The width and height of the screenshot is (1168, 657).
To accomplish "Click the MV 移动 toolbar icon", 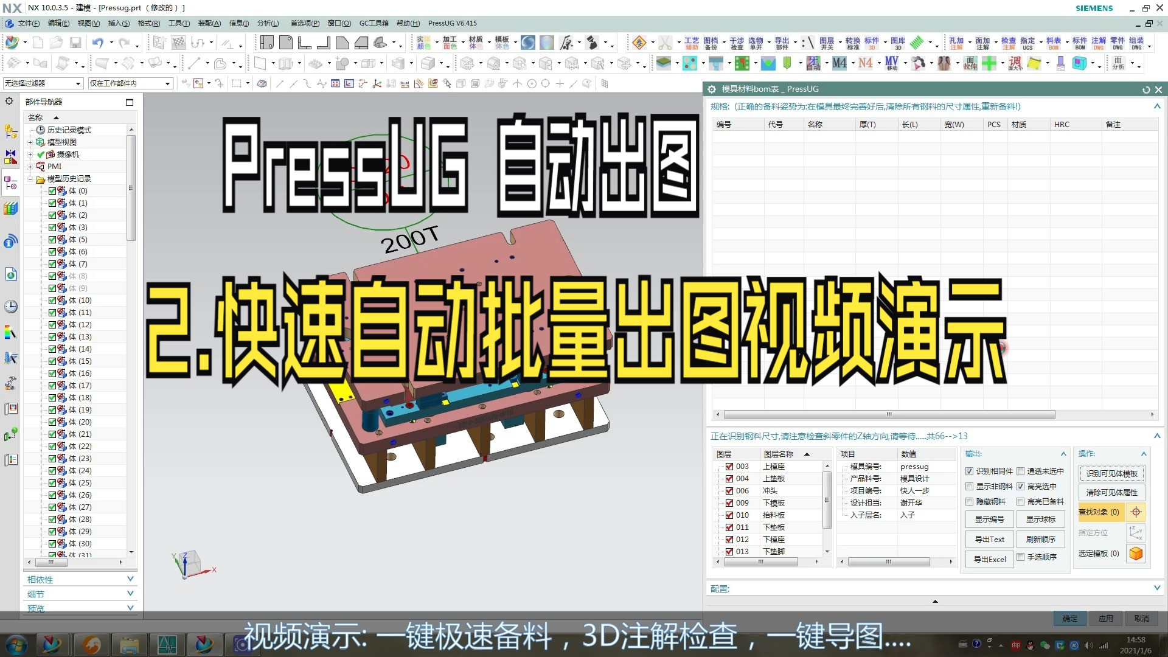I will (x=892, y=63).
